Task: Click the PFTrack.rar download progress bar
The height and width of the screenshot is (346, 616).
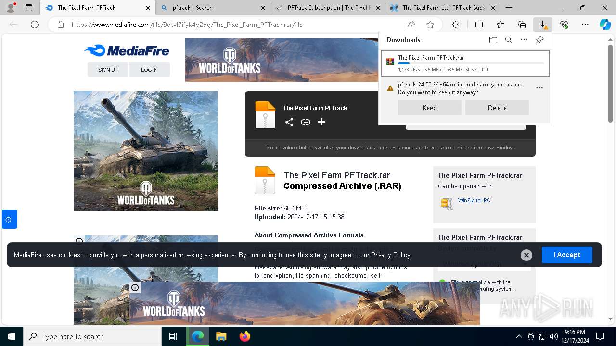Action: [x=471, y=63]
